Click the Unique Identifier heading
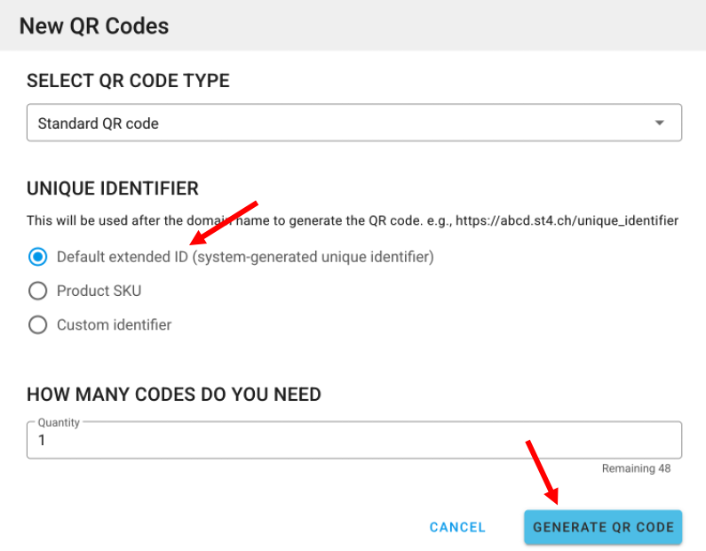The width and height of the screenshot is (706, 551). [x=113, y=188]
